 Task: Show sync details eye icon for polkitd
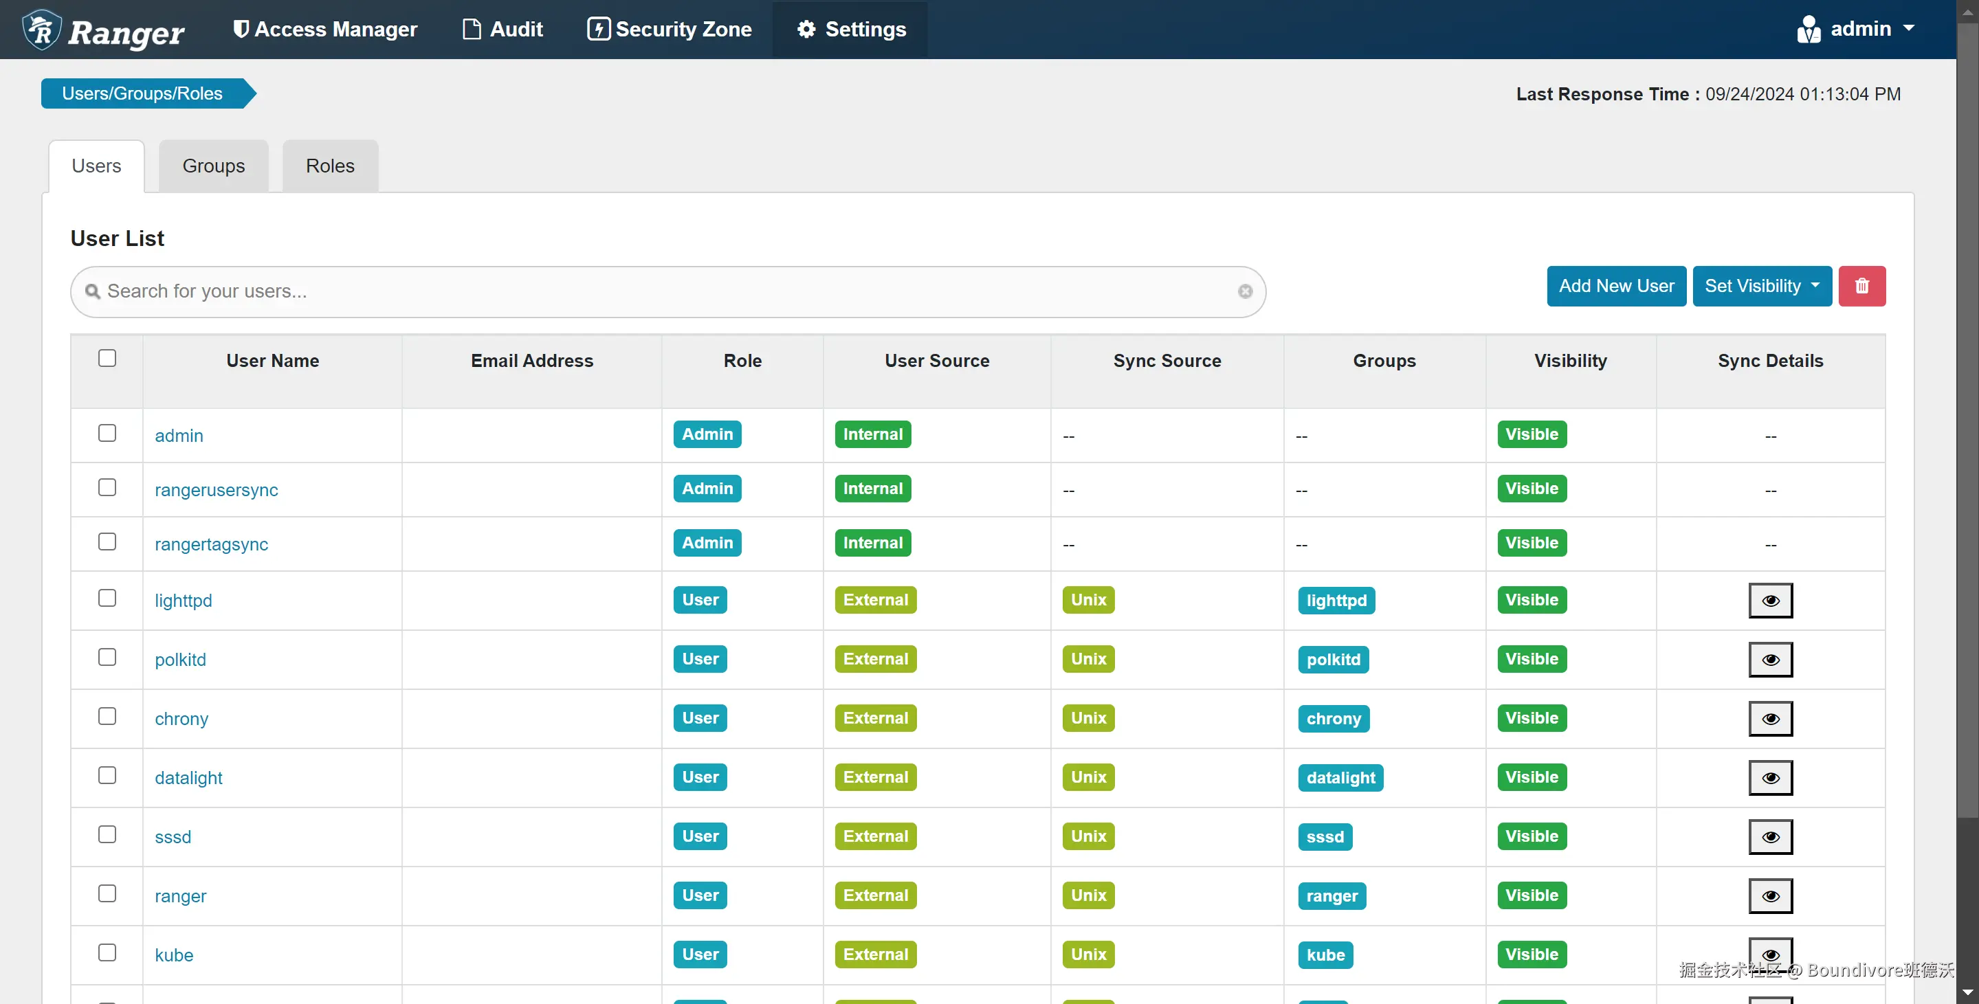click(1770, 659)
